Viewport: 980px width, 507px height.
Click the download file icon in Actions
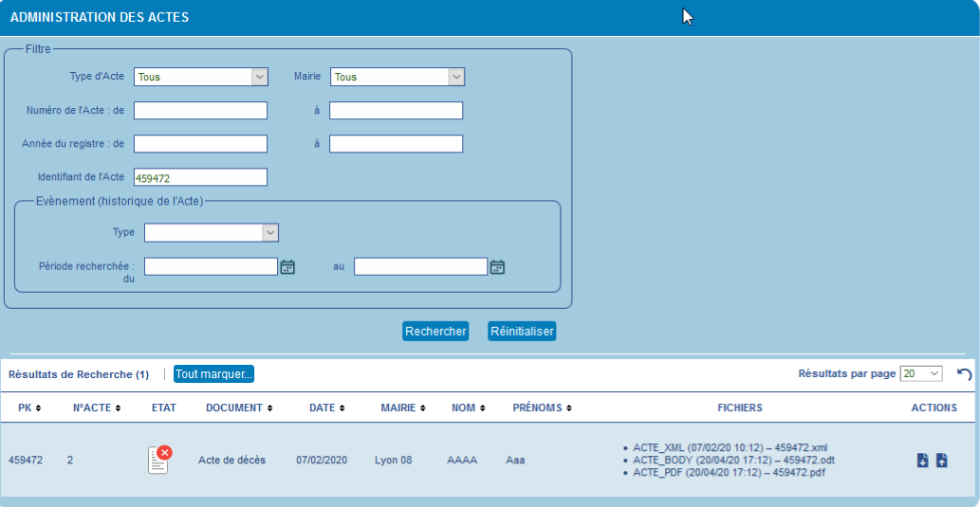pos(922,461)
